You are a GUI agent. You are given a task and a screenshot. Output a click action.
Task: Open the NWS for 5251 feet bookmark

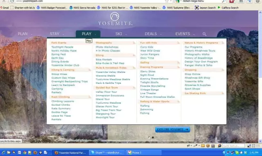[113, 8]
